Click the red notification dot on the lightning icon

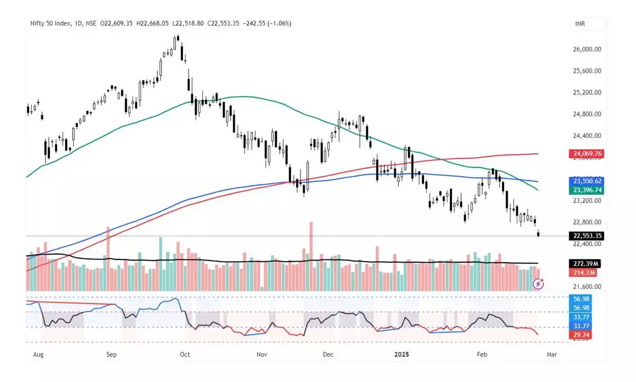point(543,280)
